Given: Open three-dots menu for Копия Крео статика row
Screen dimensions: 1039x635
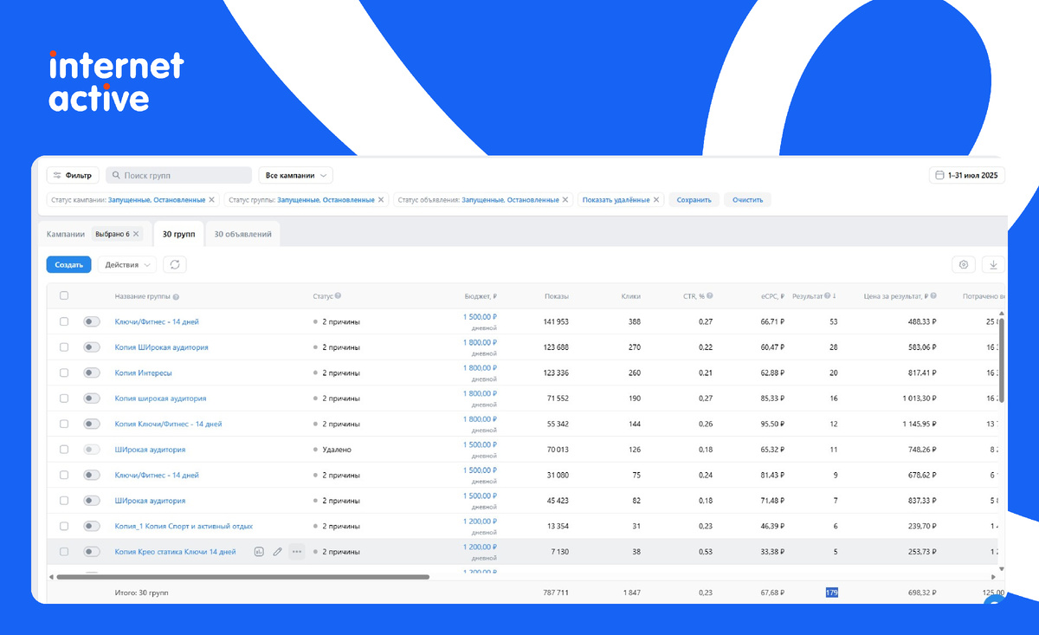Looking at the screenshot, I should pos(297,552).
